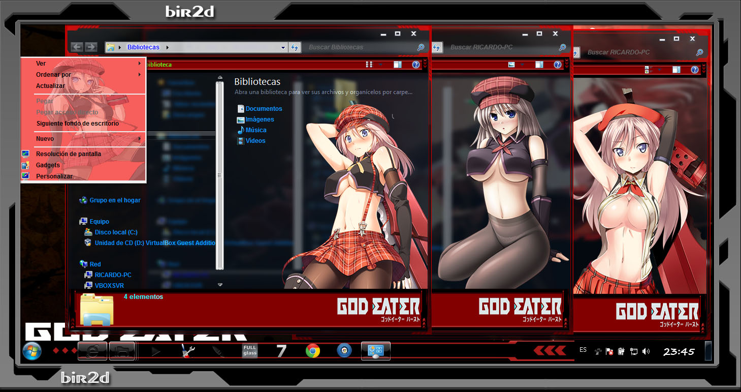Open the wrench tools icon on taskbar

[x=188, y=351]
